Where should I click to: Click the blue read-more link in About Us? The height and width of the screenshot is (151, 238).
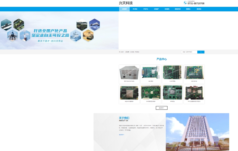[122, 135]
